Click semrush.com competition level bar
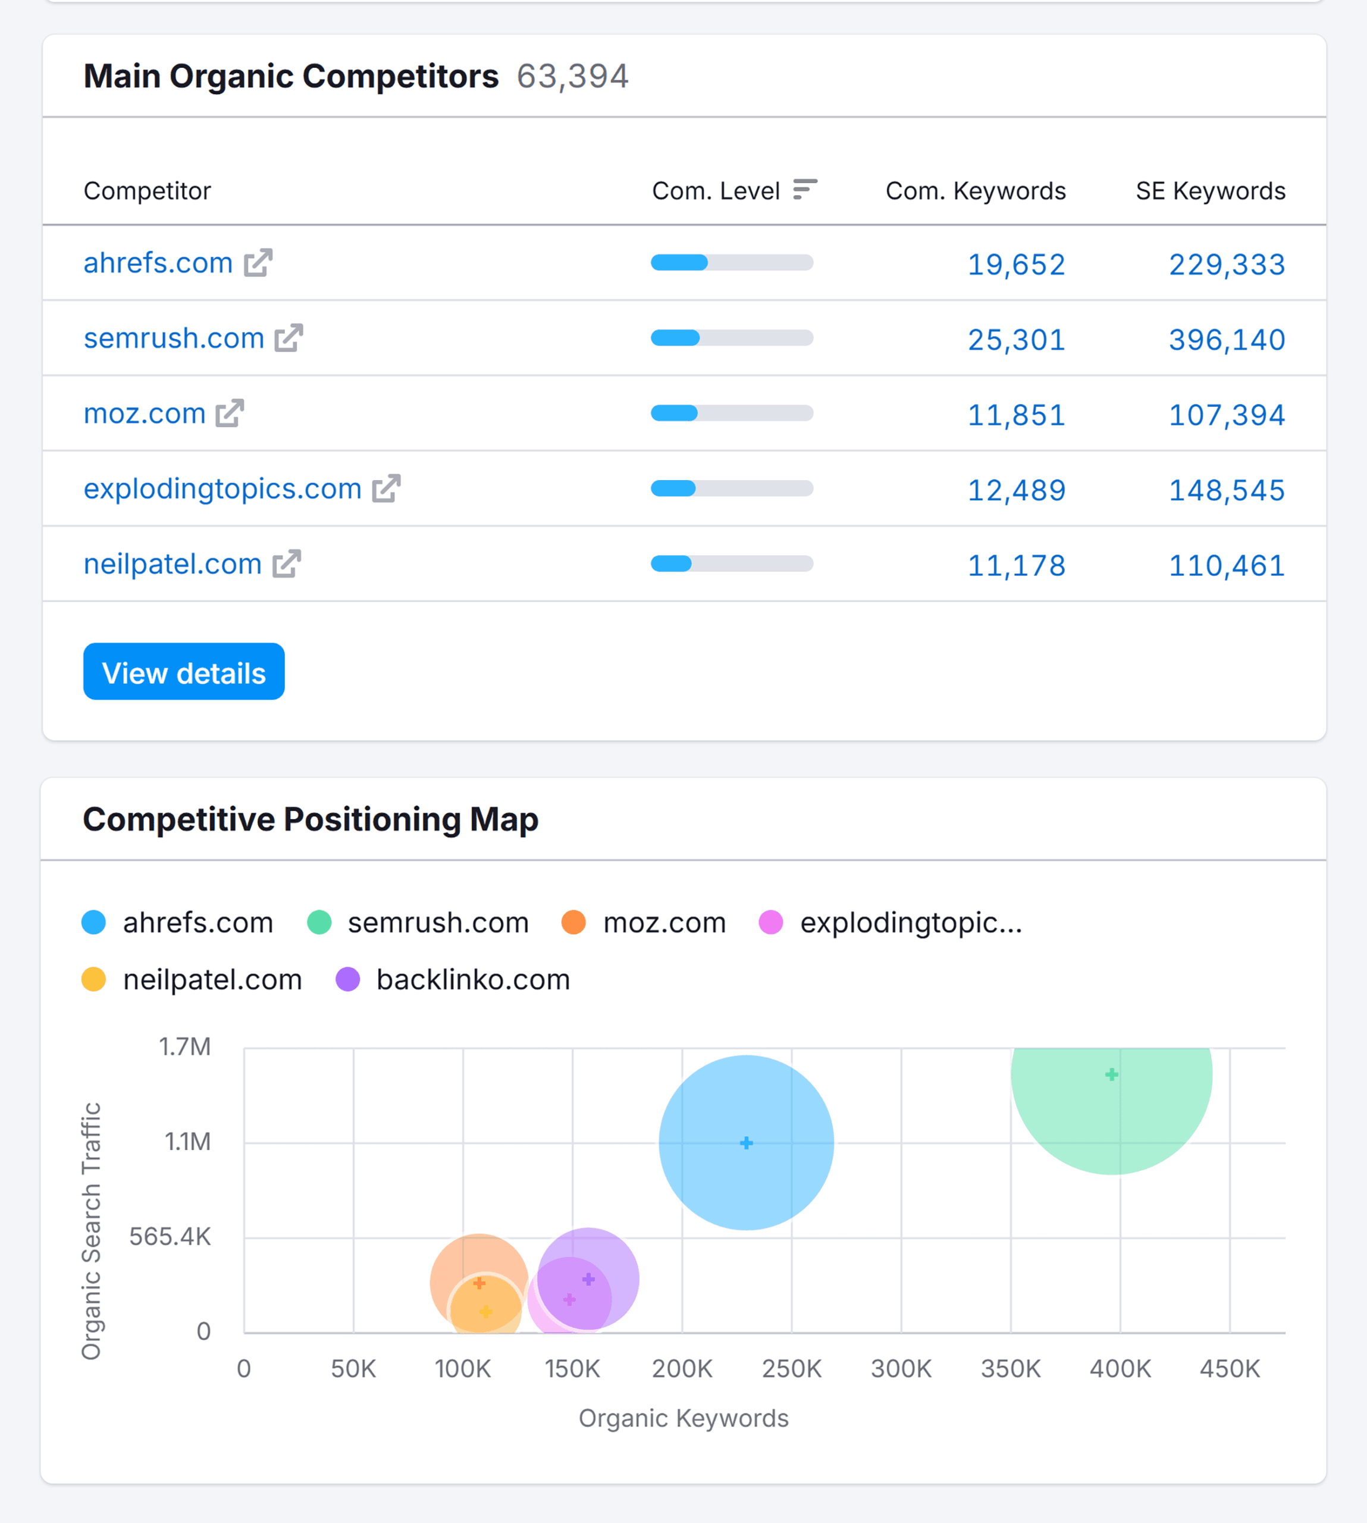The height and width of the screenshot is (1523, 1367). (x=732, y=337)
